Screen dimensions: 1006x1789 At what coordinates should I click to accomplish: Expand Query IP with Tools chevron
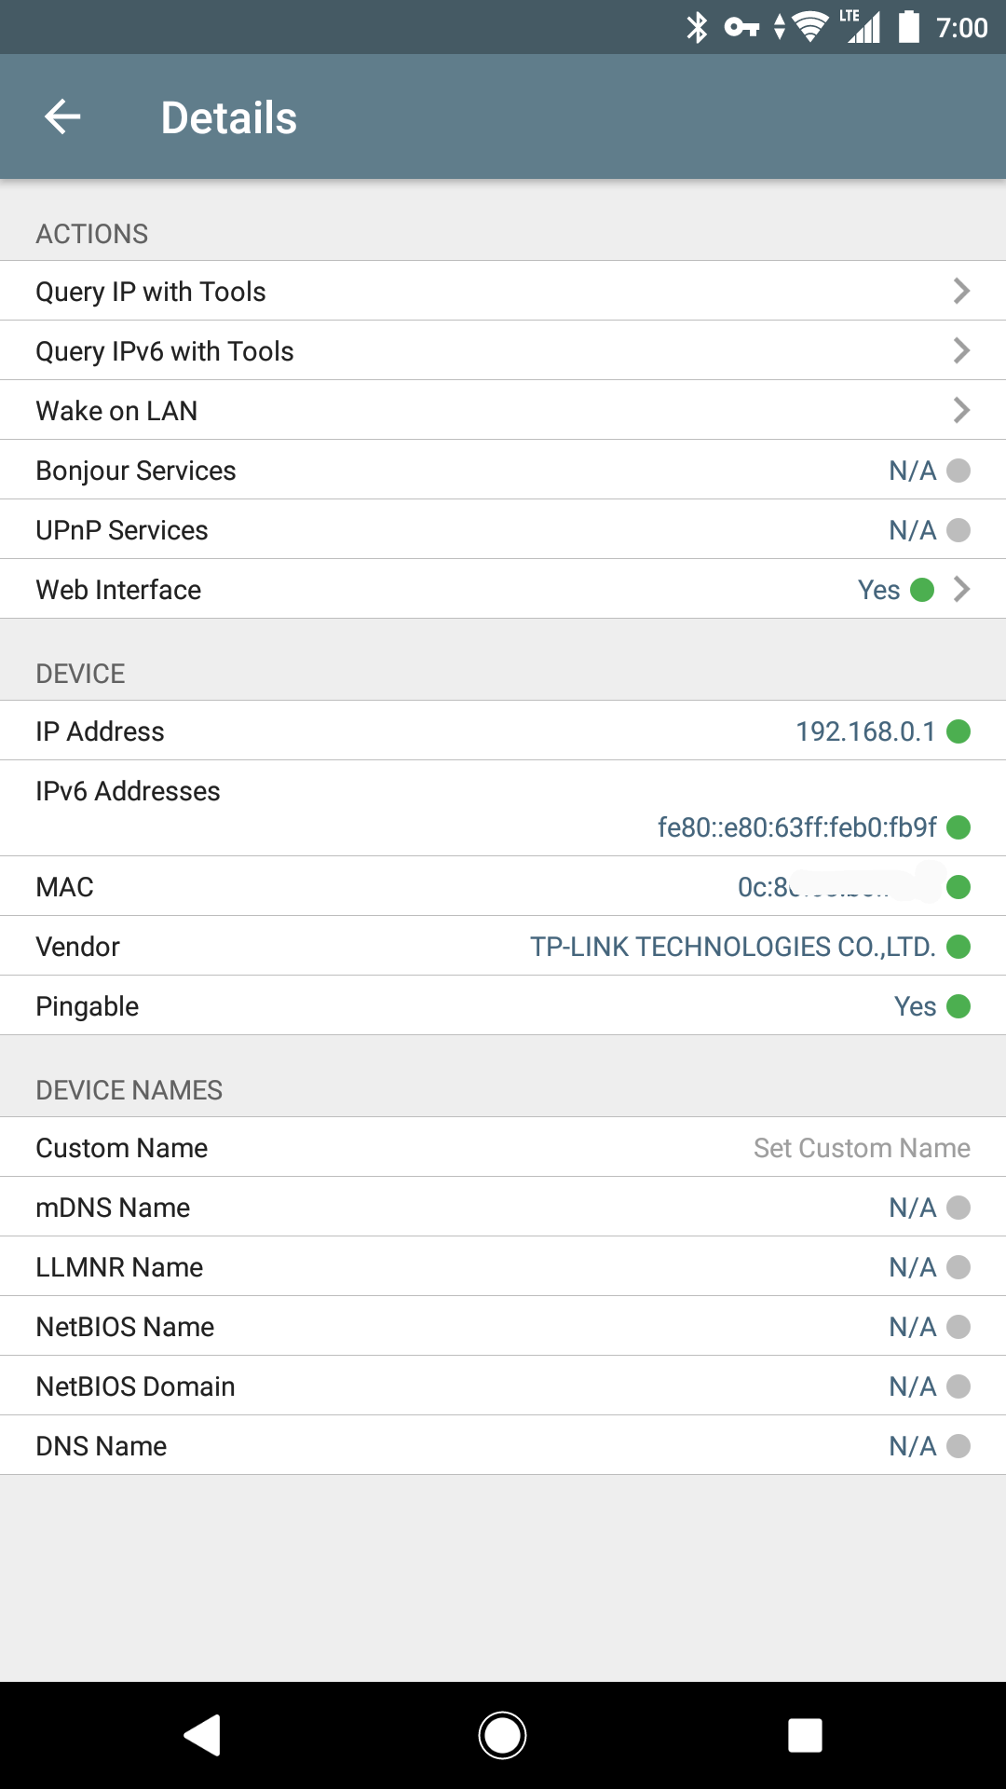click(961, 291)
